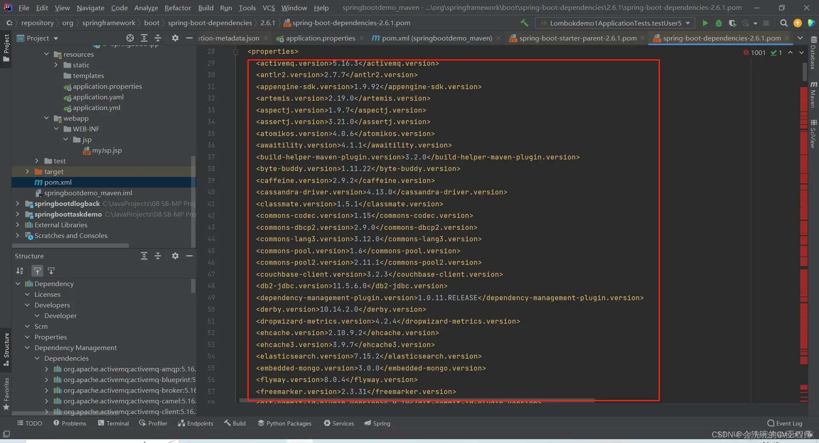
Task: Collapse all in Structure panel header
Action: [x=158, y=256]
